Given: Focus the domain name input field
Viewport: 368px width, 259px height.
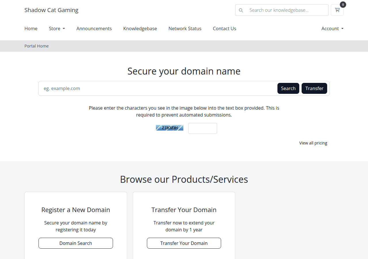Looking at the screenshot, I should [158, 88].
